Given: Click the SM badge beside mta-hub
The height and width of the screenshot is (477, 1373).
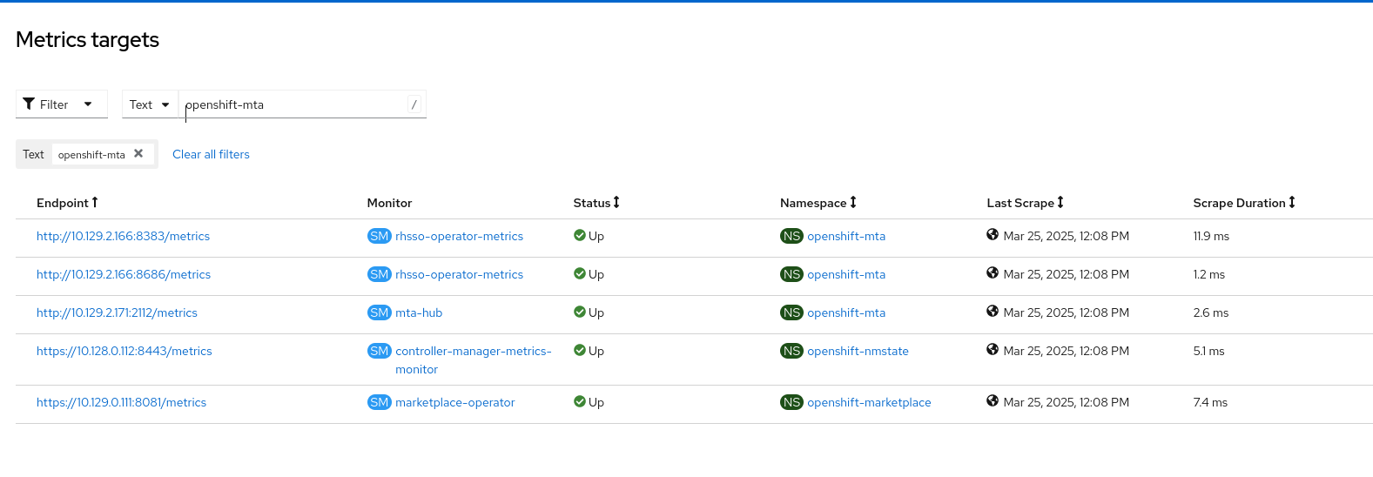Looking at the screenshot, I should click(x=380, y=312).
